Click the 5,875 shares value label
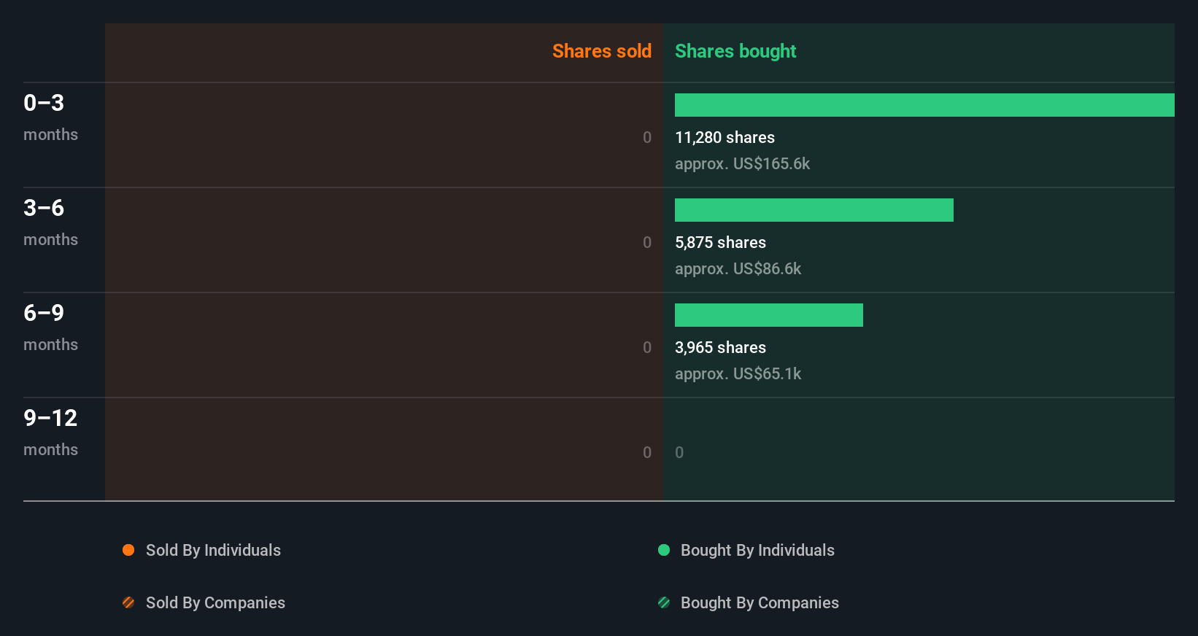This screenshot has height=636, width=1198. point(720,242)
